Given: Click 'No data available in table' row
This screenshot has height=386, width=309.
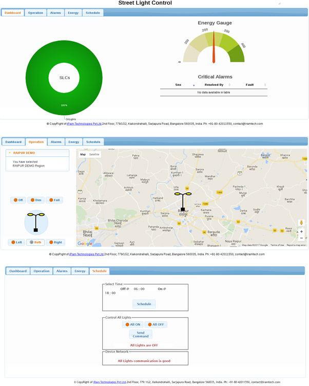Looking at the screenshot, I should pyautogui.click(x=214, y=93).
